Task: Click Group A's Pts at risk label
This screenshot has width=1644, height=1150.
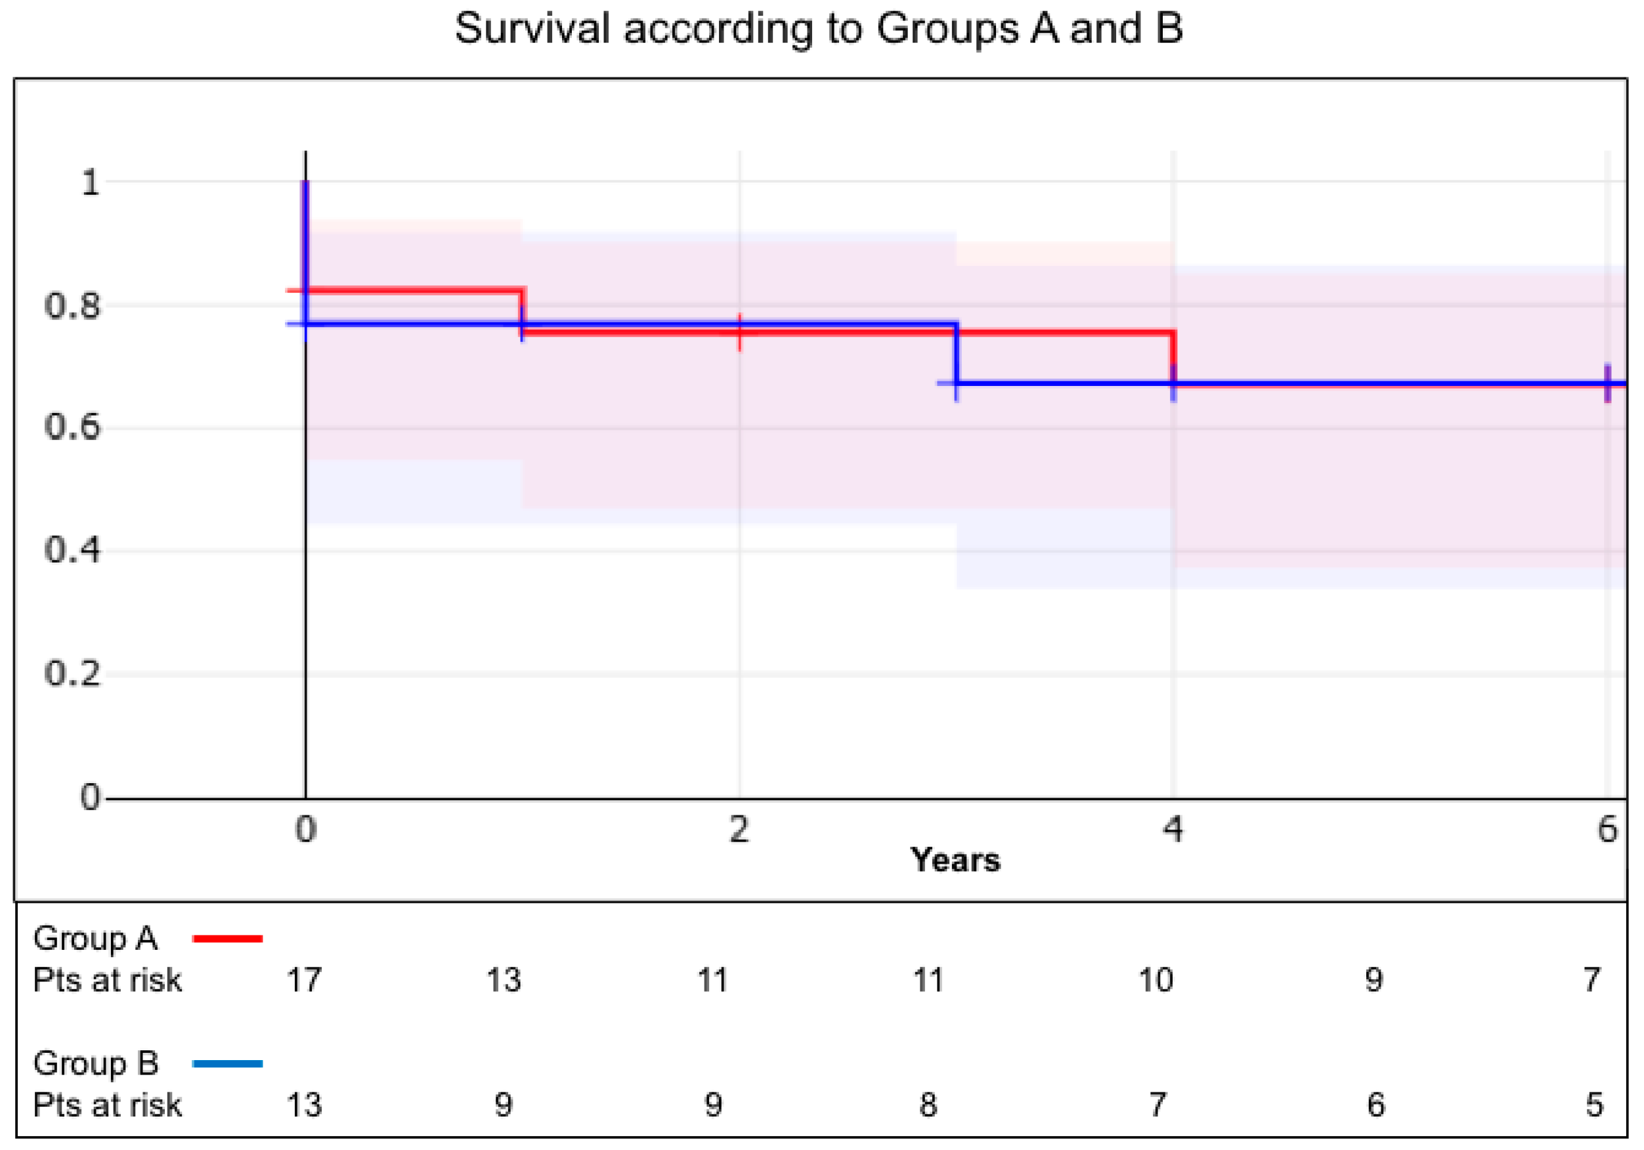Action: point(108,979)
